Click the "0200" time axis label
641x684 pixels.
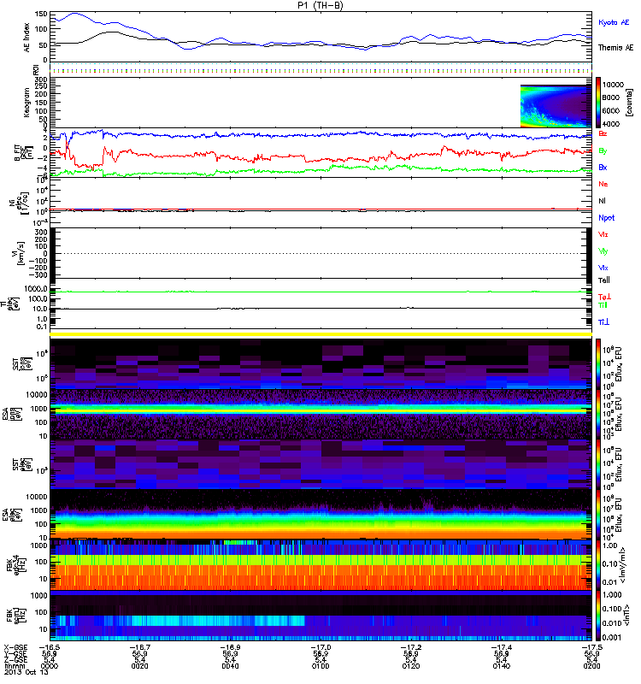point(591,666)
